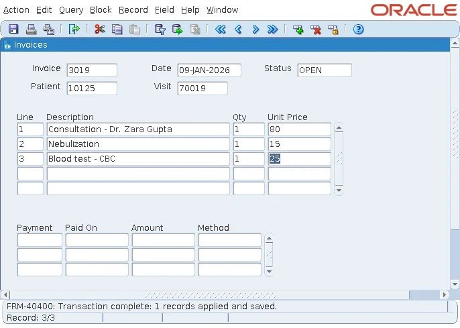Click the first empty Paid On field

97,240
